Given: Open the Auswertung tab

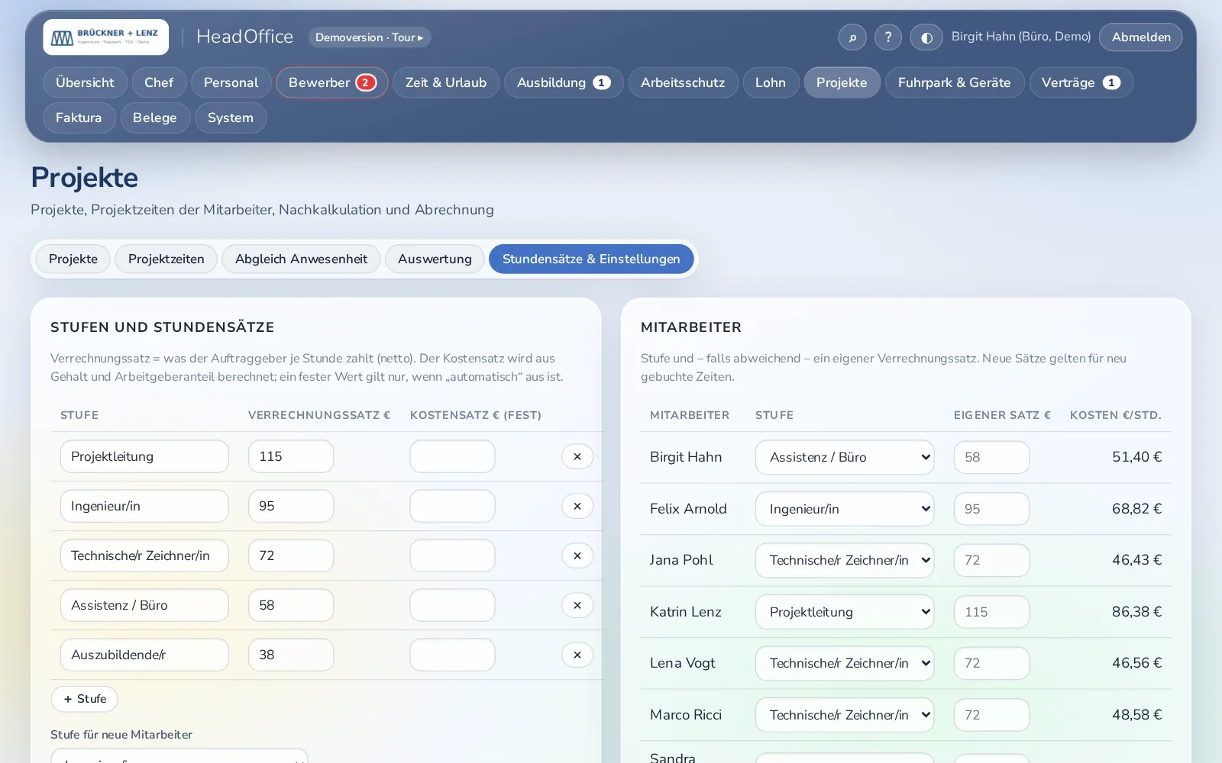Looking at the screenshot, I should [x=435, y=259].
